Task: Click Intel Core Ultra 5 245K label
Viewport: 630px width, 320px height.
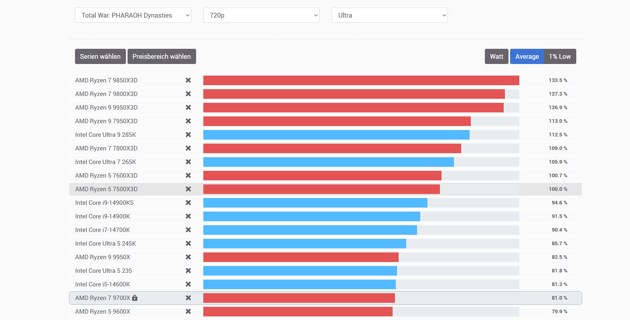Action: click(x=105, y=244)
